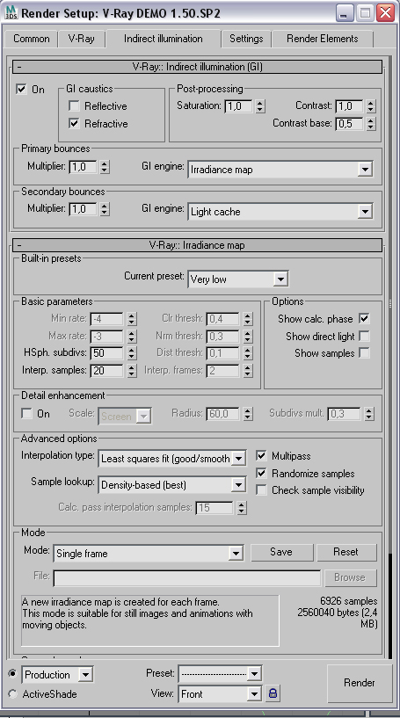Click the Save irradiance map button
The height and width of the screenshot is (718, 400).
click(281, 552)
